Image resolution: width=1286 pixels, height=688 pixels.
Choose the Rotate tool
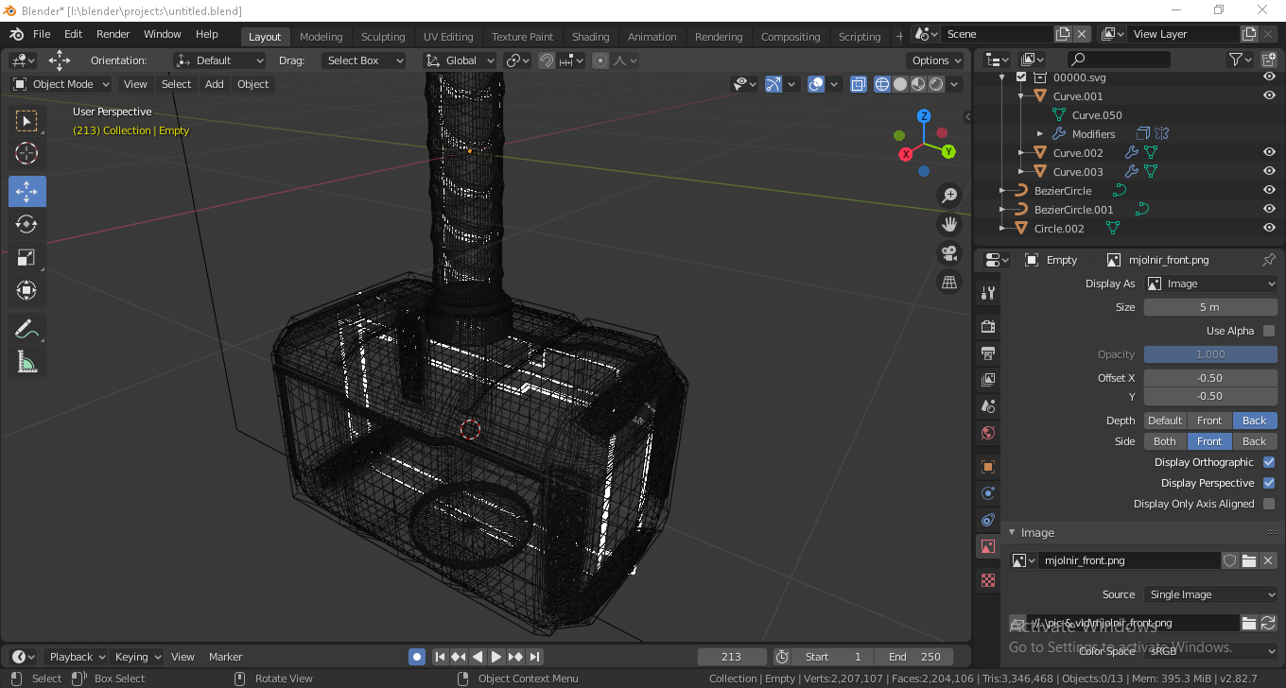click(x=27, y=224)
